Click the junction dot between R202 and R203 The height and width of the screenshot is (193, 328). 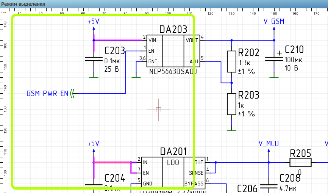231,83
